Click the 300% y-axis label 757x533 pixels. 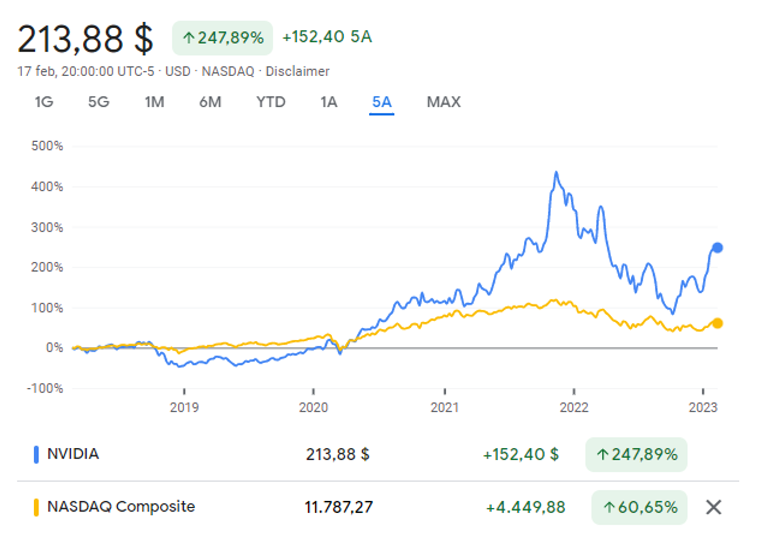pyautogui.click(x=47, y=227)
